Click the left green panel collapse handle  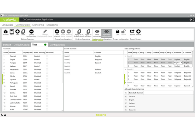(x=2, y=79)
